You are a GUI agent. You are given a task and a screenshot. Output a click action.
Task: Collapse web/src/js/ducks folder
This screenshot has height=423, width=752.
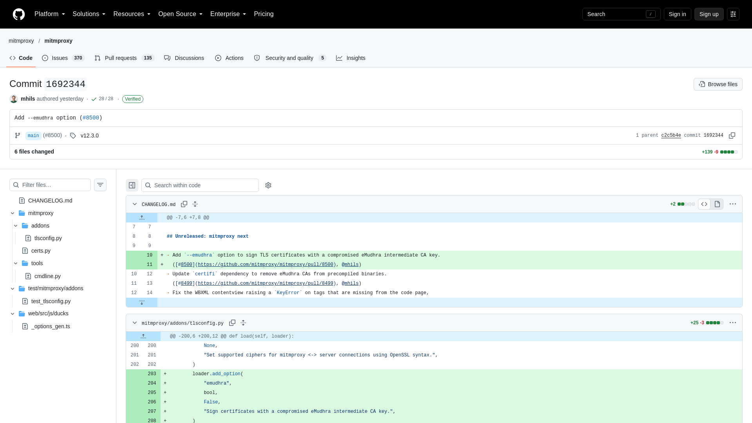(x=13, y=314)
